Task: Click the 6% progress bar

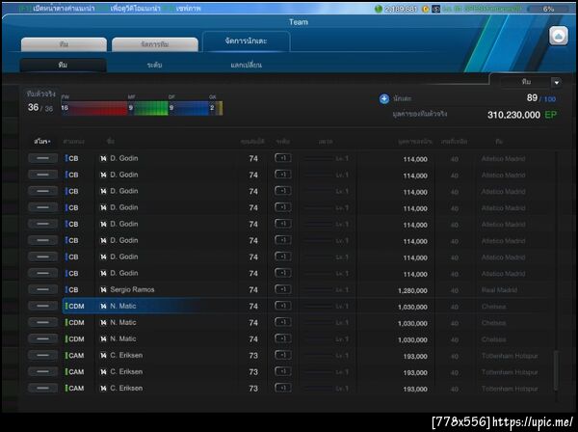Action: tap(549, 9)
